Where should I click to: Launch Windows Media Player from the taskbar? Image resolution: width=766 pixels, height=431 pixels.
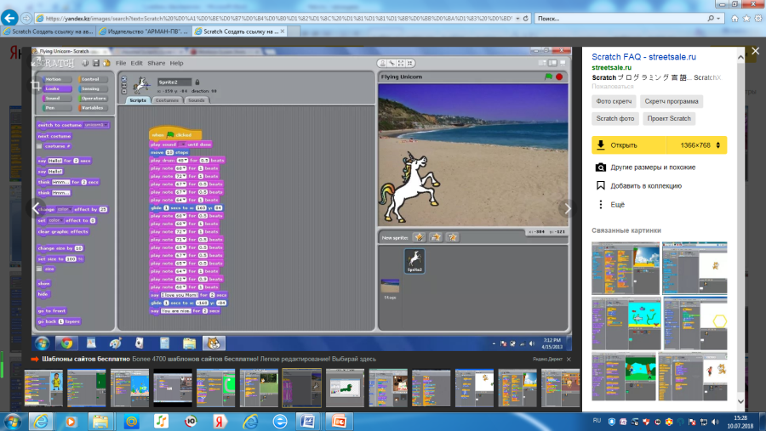71,422
